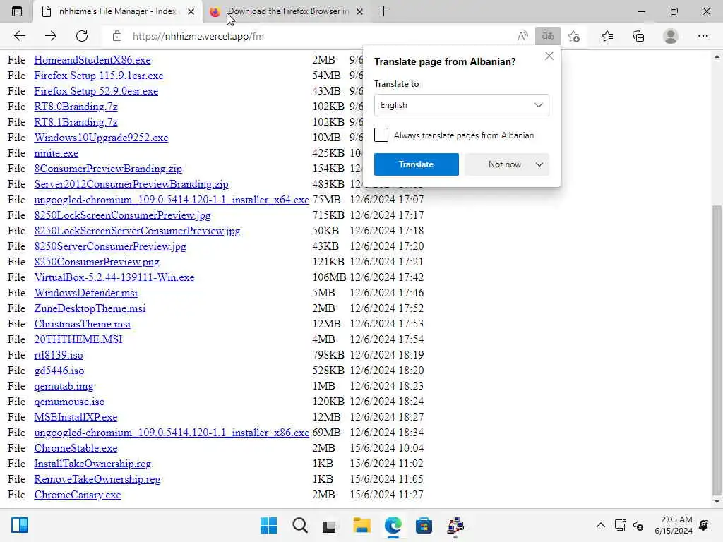Check Always translate pages from Albanian
The image size is (723, 542).
click(x=381, y=135)
